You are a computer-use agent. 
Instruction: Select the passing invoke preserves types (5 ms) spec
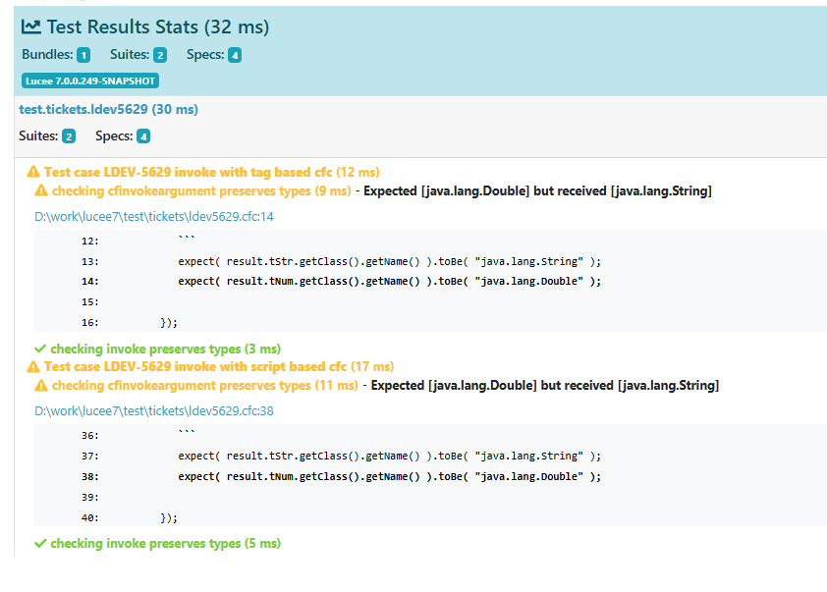(x=166, y=543)
